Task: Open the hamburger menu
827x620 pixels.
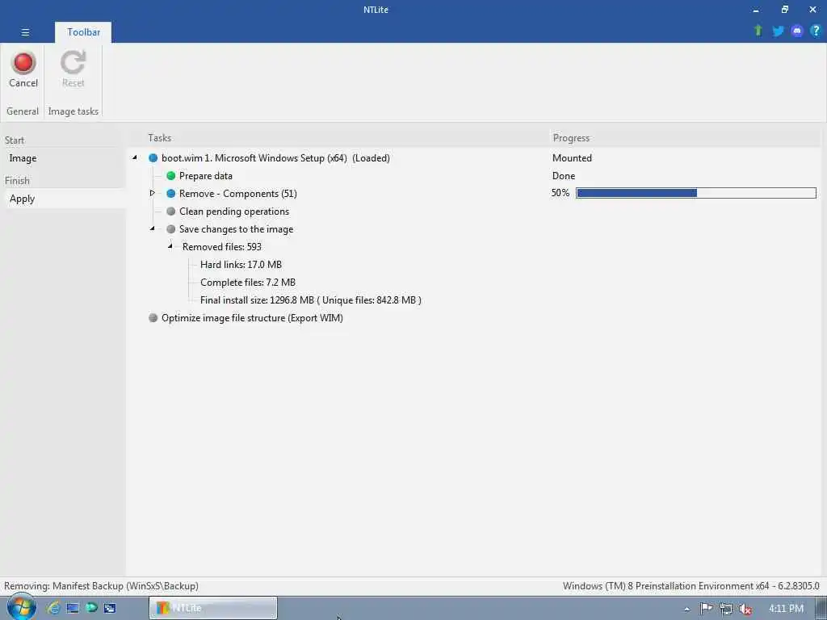Action: pos(25,32)
